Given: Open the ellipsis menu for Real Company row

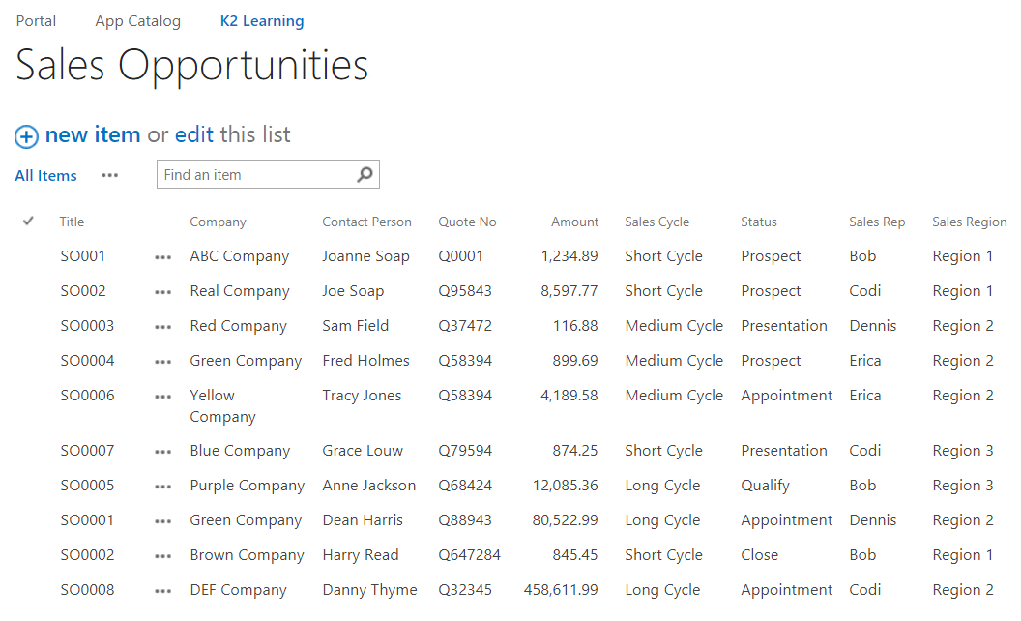Looking at the screenshot, I should [162, 292].
